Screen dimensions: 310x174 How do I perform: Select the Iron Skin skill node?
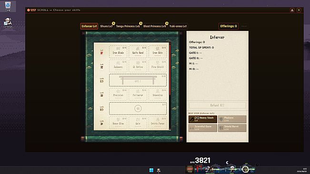pos(158,51)
